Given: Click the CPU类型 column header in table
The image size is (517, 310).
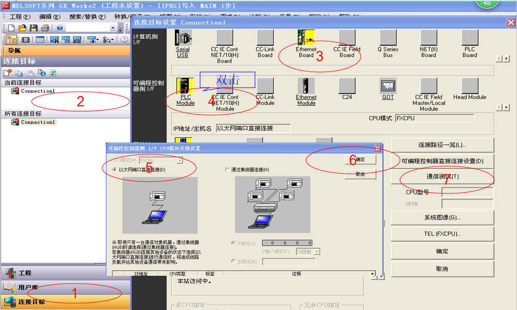Looking at the screenshot, I should (x=177, y=274).
